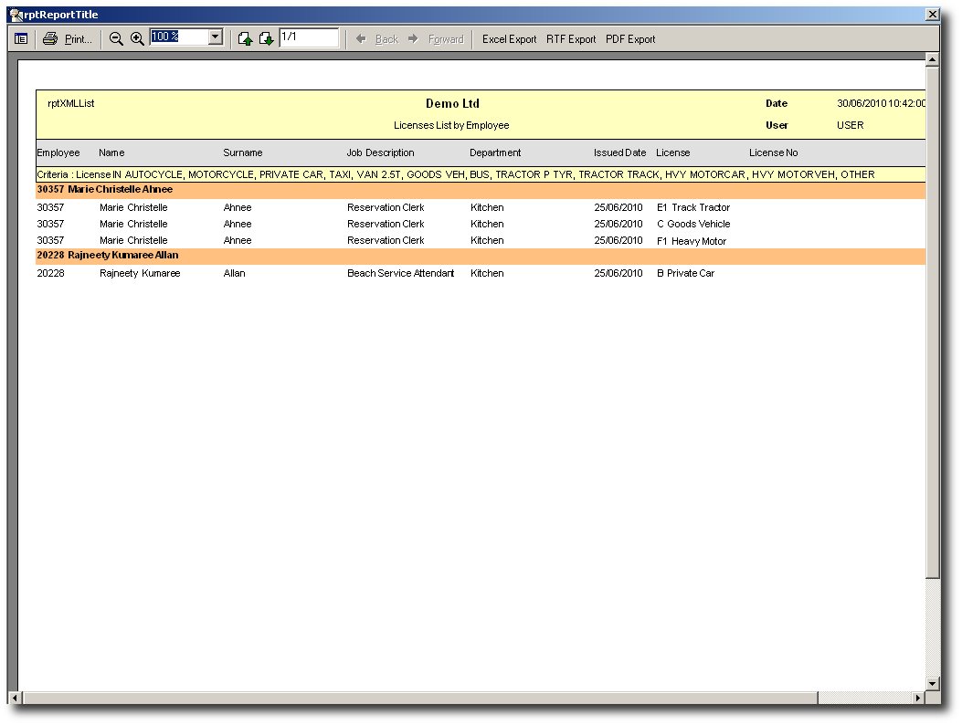Click the printer icon in toolbar
The height and width of the screenshot is (725, 962).
pyautogui.click(x=50, y=39)
